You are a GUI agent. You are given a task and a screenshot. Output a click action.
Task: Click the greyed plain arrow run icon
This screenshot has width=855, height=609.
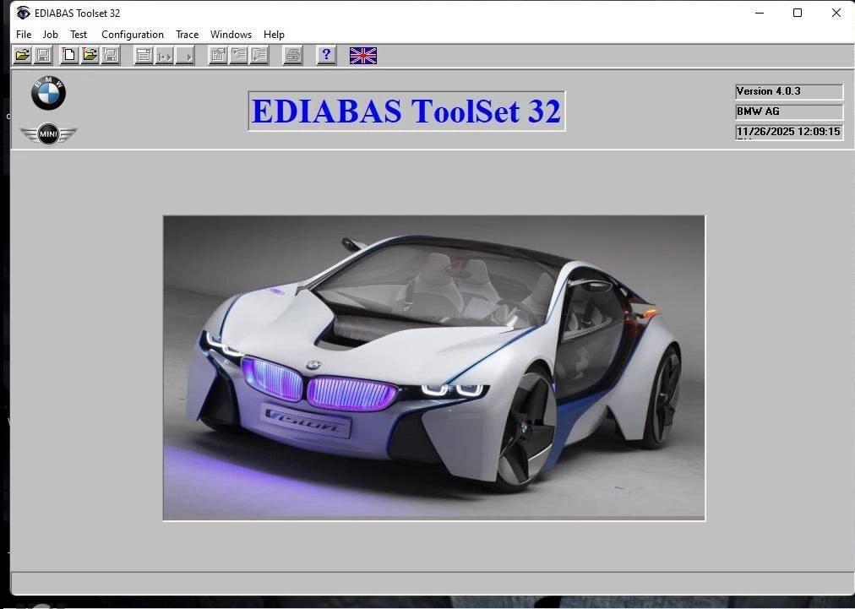[x=185, y=55]
